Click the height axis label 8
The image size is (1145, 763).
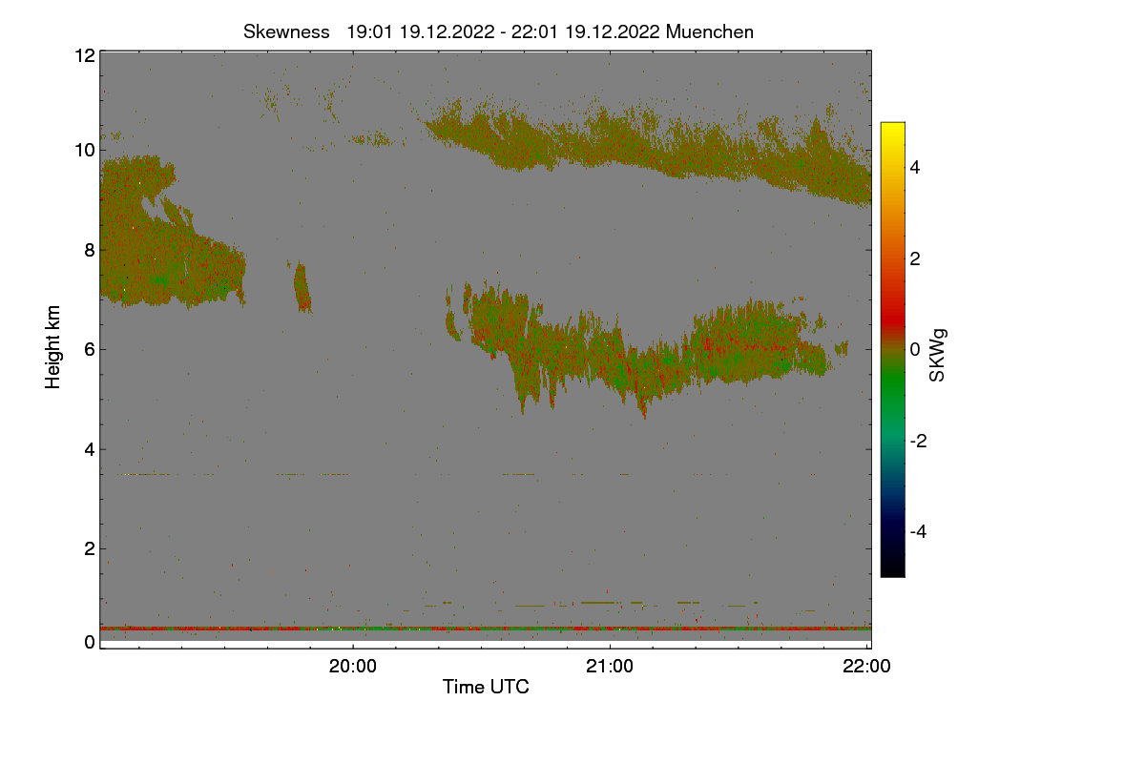89,250
